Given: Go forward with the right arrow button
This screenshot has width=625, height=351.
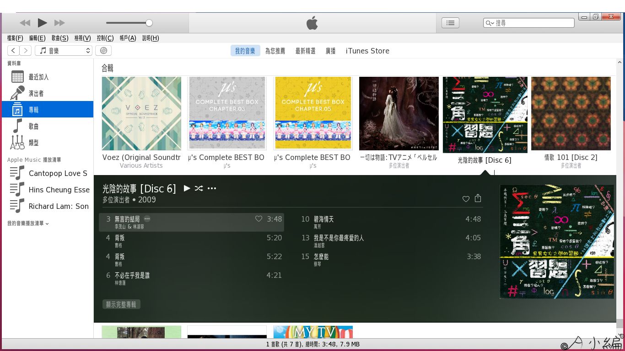Looking at the screenshot, I should coord(26,51).
